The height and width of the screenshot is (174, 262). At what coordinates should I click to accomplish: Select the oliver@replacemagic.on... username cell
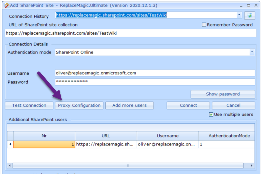(x=167, y=144)
